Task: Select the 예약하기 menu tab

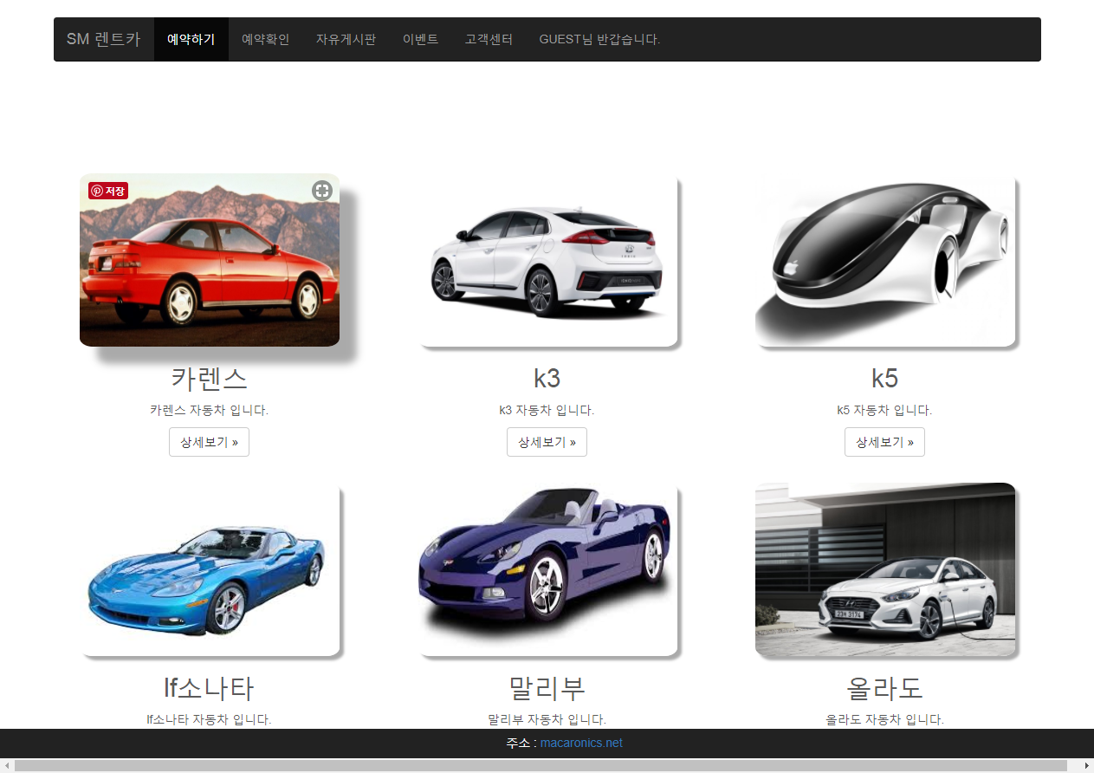Action: [x=191, y=39]
